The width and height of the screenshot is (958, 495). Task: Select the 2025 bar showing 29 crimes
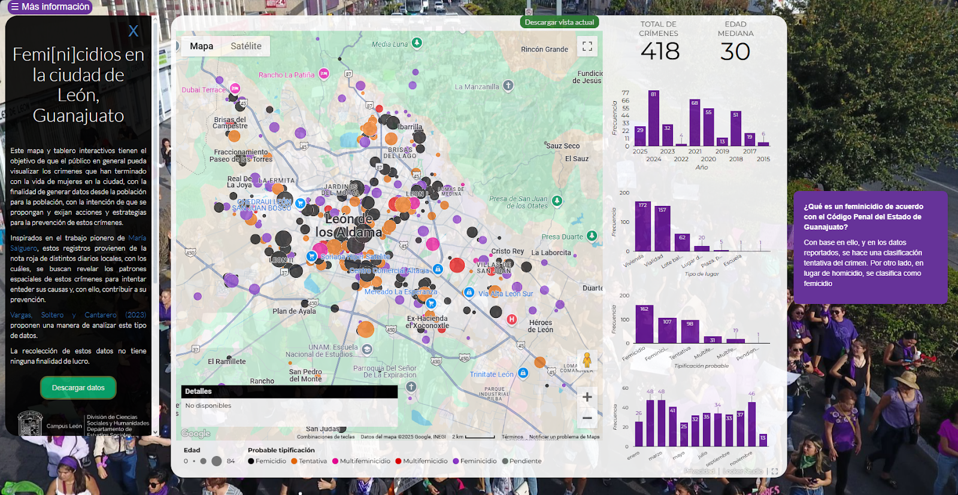pyautogui.click(x=640, y=136)
